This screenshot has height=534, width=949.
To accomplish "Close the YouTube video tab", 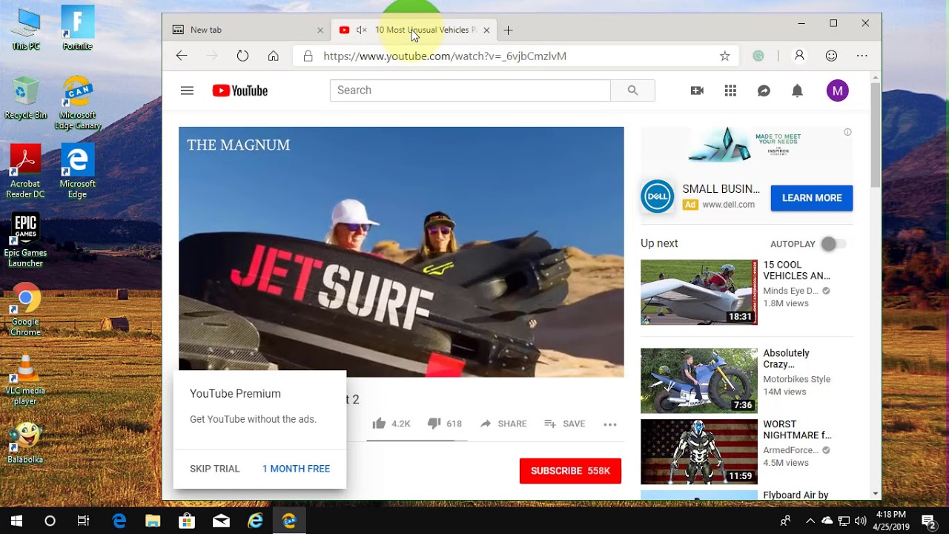I will 486,30.
